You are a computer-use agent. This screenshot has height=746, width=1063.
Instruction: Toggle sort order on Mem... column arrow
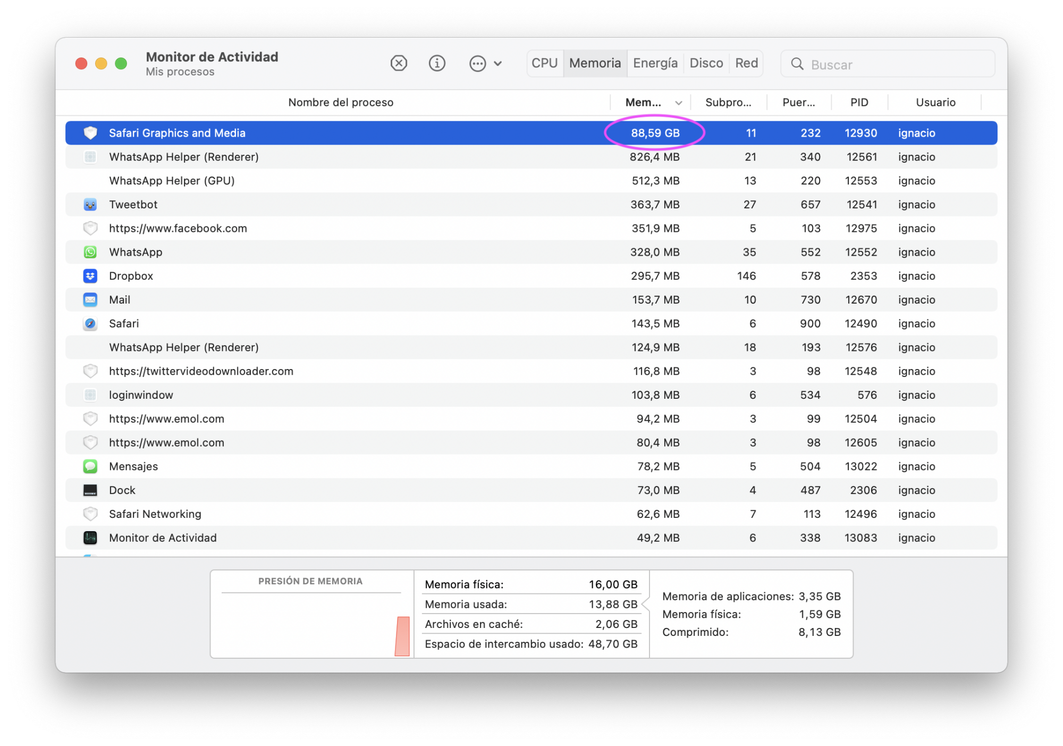click(x=678, y=103)
